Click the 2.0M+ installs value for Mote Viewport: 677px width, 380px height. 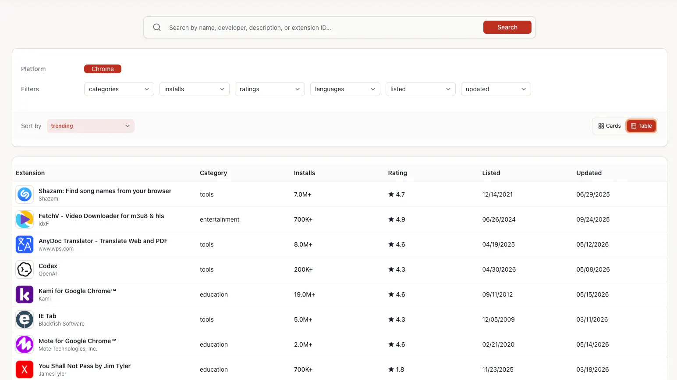coord(303,344)
